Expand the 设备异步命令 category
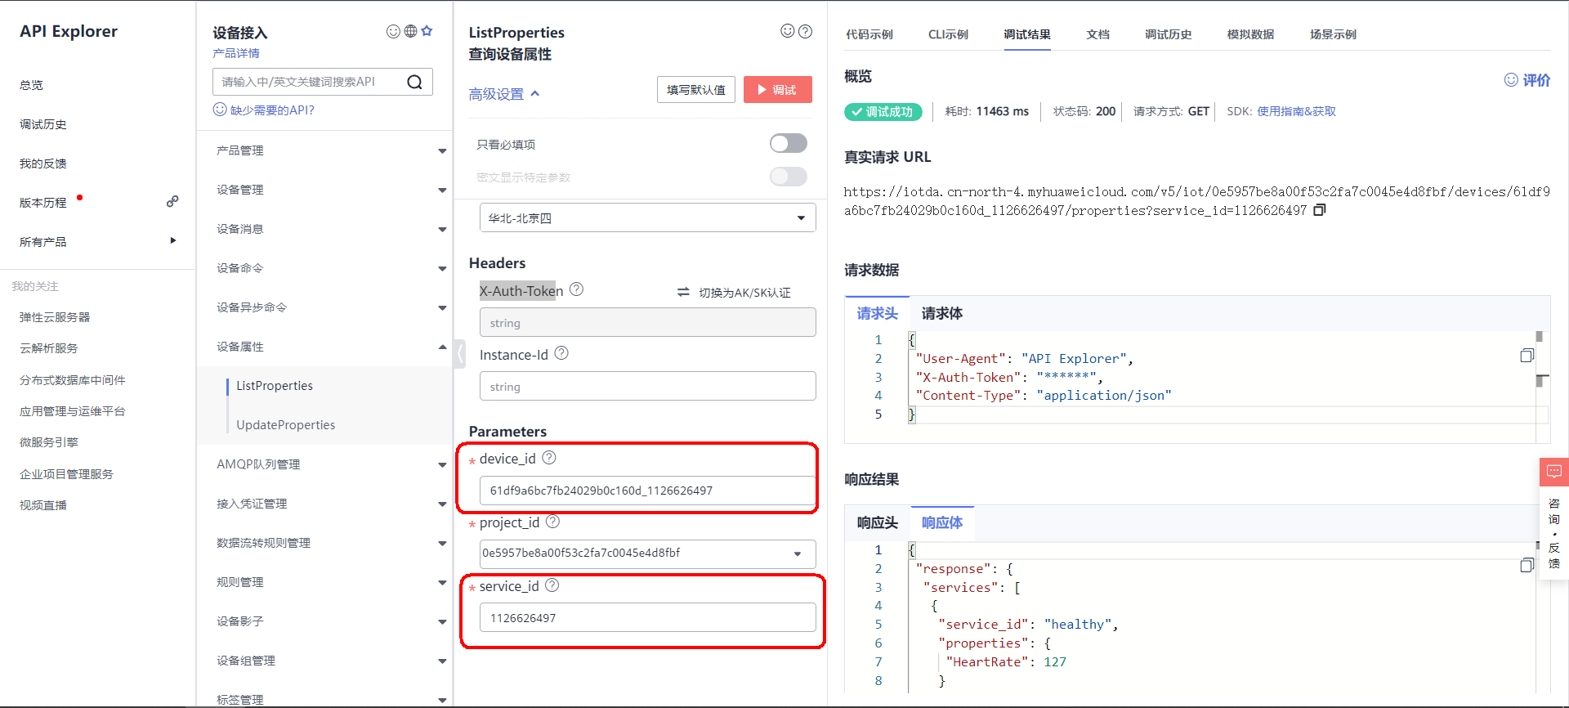 [x=442, y=308]
